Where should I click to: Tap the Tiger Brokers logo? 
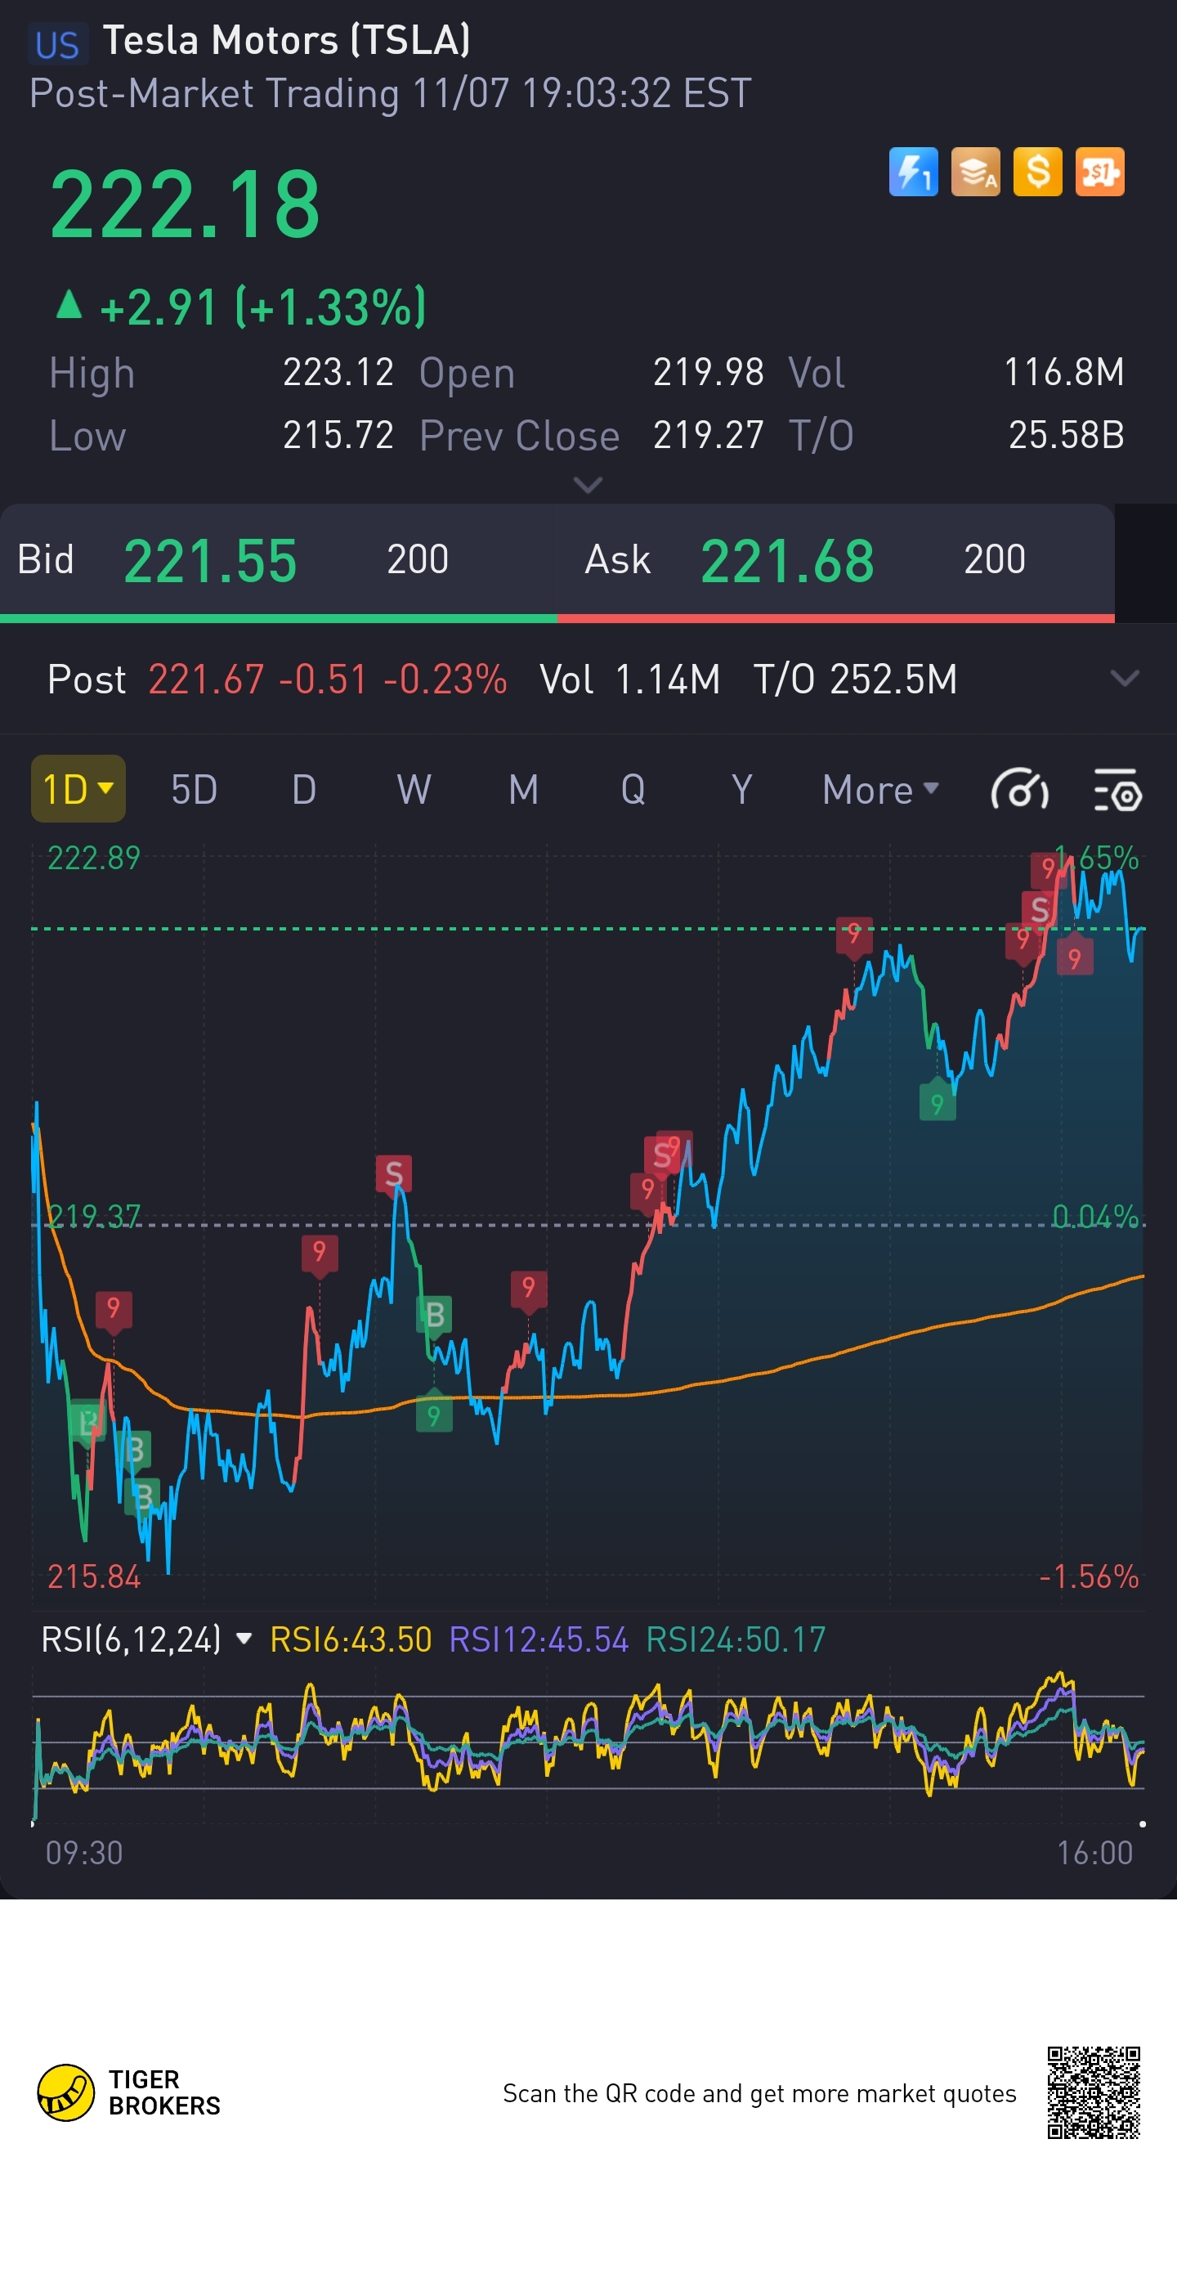click(x=128, y=2092)
